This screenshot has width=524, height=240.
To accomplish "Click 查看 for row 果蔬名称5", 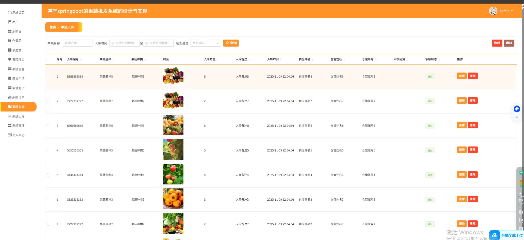I will point(462,150).
